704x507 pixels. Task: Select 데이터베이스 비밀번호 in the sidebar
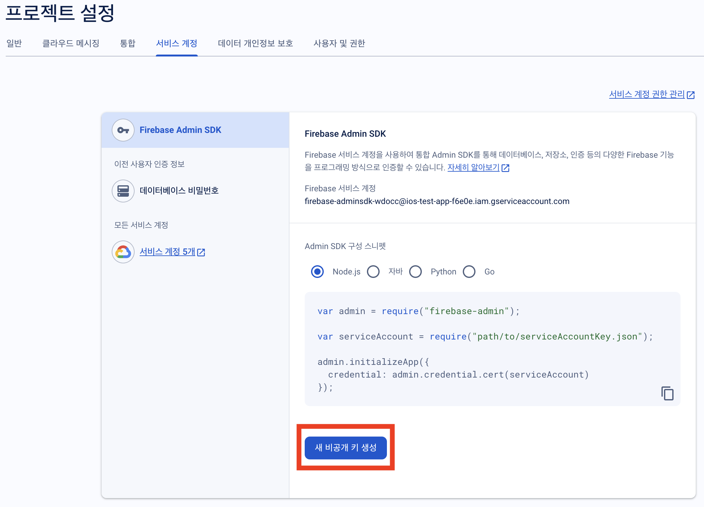[179, 191]
